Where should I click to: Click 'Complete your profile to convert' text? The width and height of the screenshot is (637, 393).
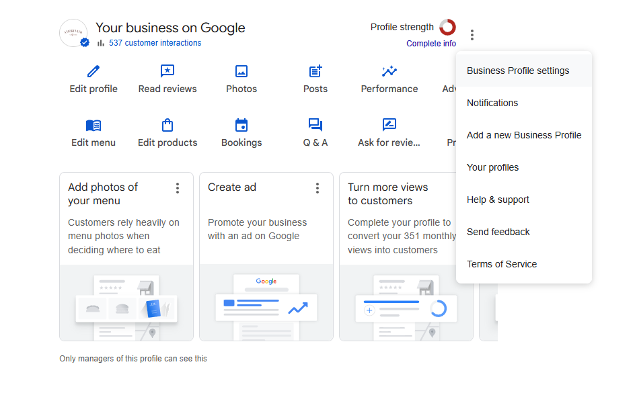pos(402,236)
